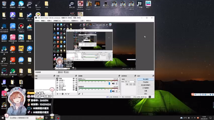Open the 工具(T) menu

coord(82,21)
